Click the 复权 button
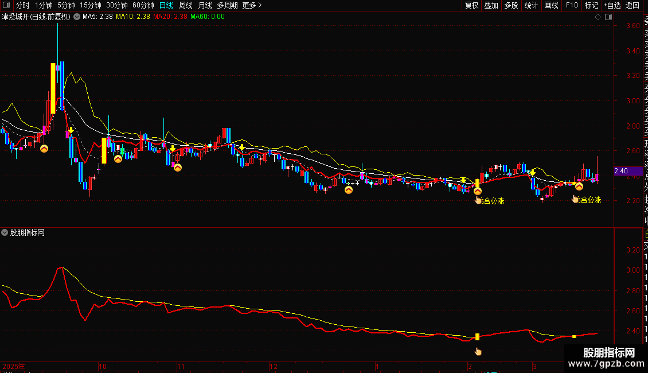 coord(471,5)
